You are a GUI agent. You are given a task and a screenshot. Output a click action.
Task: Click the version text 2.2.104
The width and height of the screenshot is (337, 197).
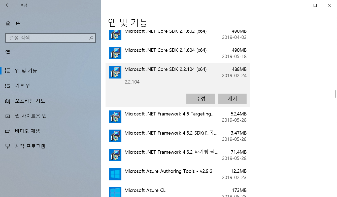[132, 82]
